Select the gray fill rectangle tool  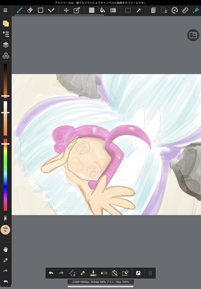92,10
